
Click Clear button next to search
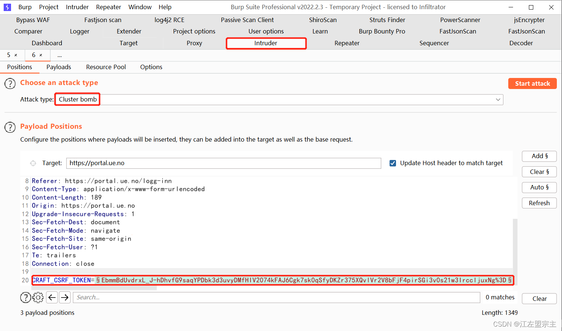click(539, 299)
